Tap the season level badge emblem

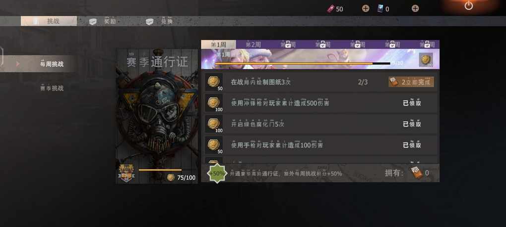(x=126, y=174)
